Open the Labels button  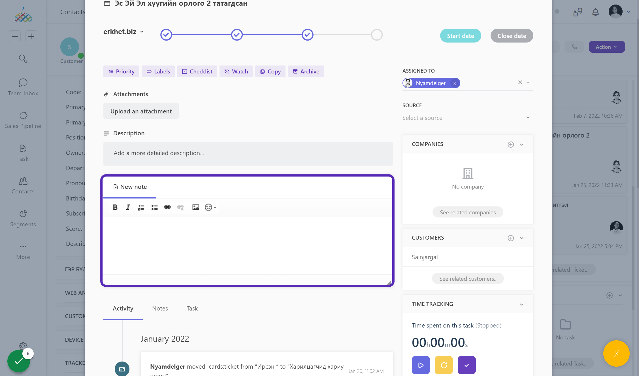(158, 71)
